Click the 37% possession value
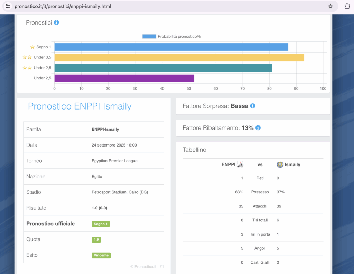The image size is (354, 274). point(281,192)
